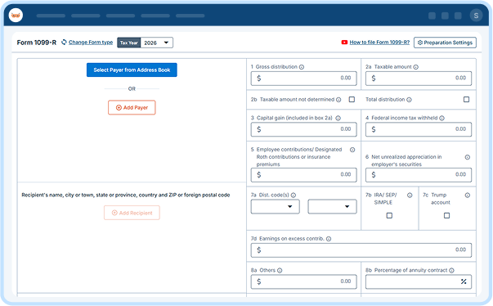Open How to file Form 1099-R link
This screenshot has height=306, width=493.
[x=379, y=43]
